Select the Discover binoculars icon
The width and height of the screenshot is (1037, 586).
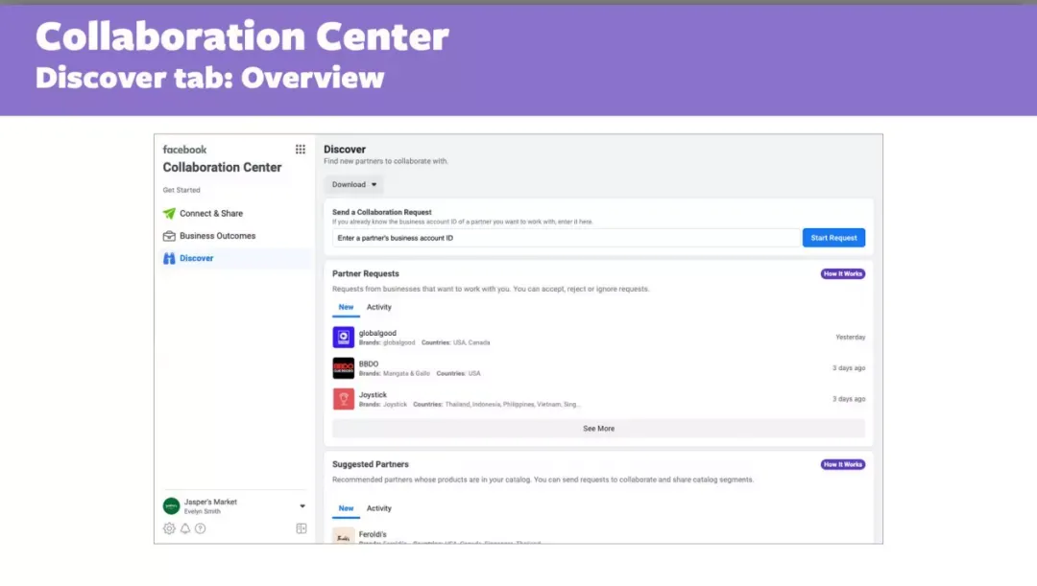(169, 258)
